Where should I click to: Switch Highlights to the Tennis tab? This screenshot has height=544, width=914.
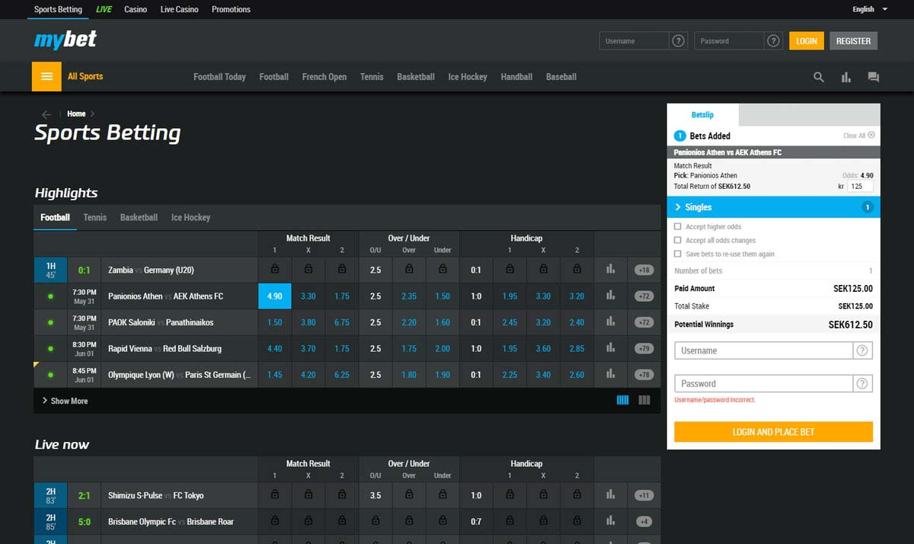click(95, 217)
